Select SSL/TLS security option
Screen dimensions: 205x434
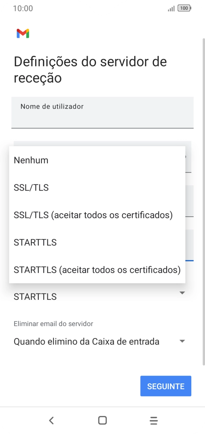tap(31, 187)
